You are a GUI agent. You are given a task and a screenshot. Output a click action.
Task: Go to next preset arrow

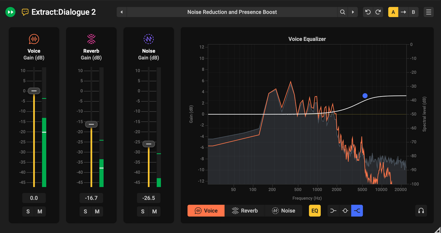pos(353,12)
